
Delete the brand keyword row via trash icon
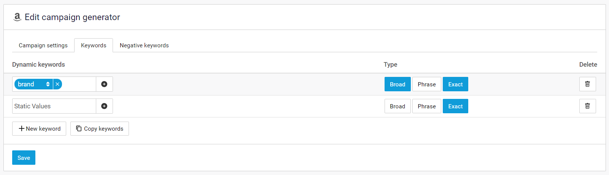pos(587,84)
